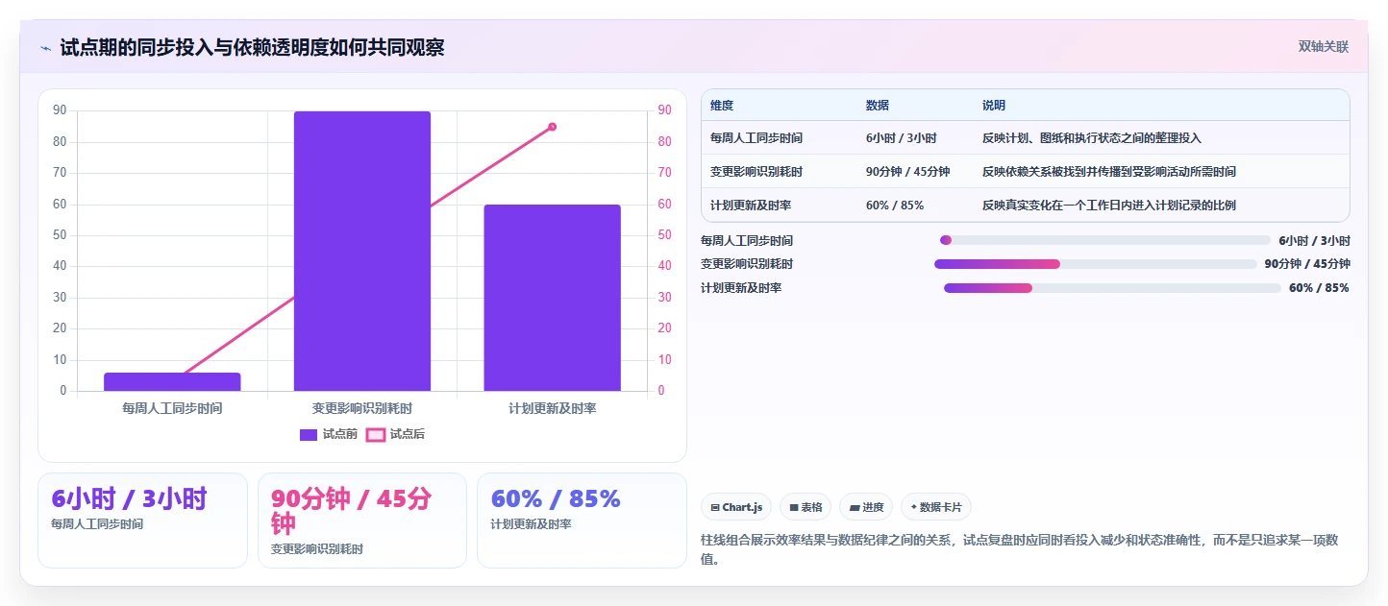Click the description starting 反映依赖关系被找到
This screenshot has width=1388, height=606.
(1109, 172)
